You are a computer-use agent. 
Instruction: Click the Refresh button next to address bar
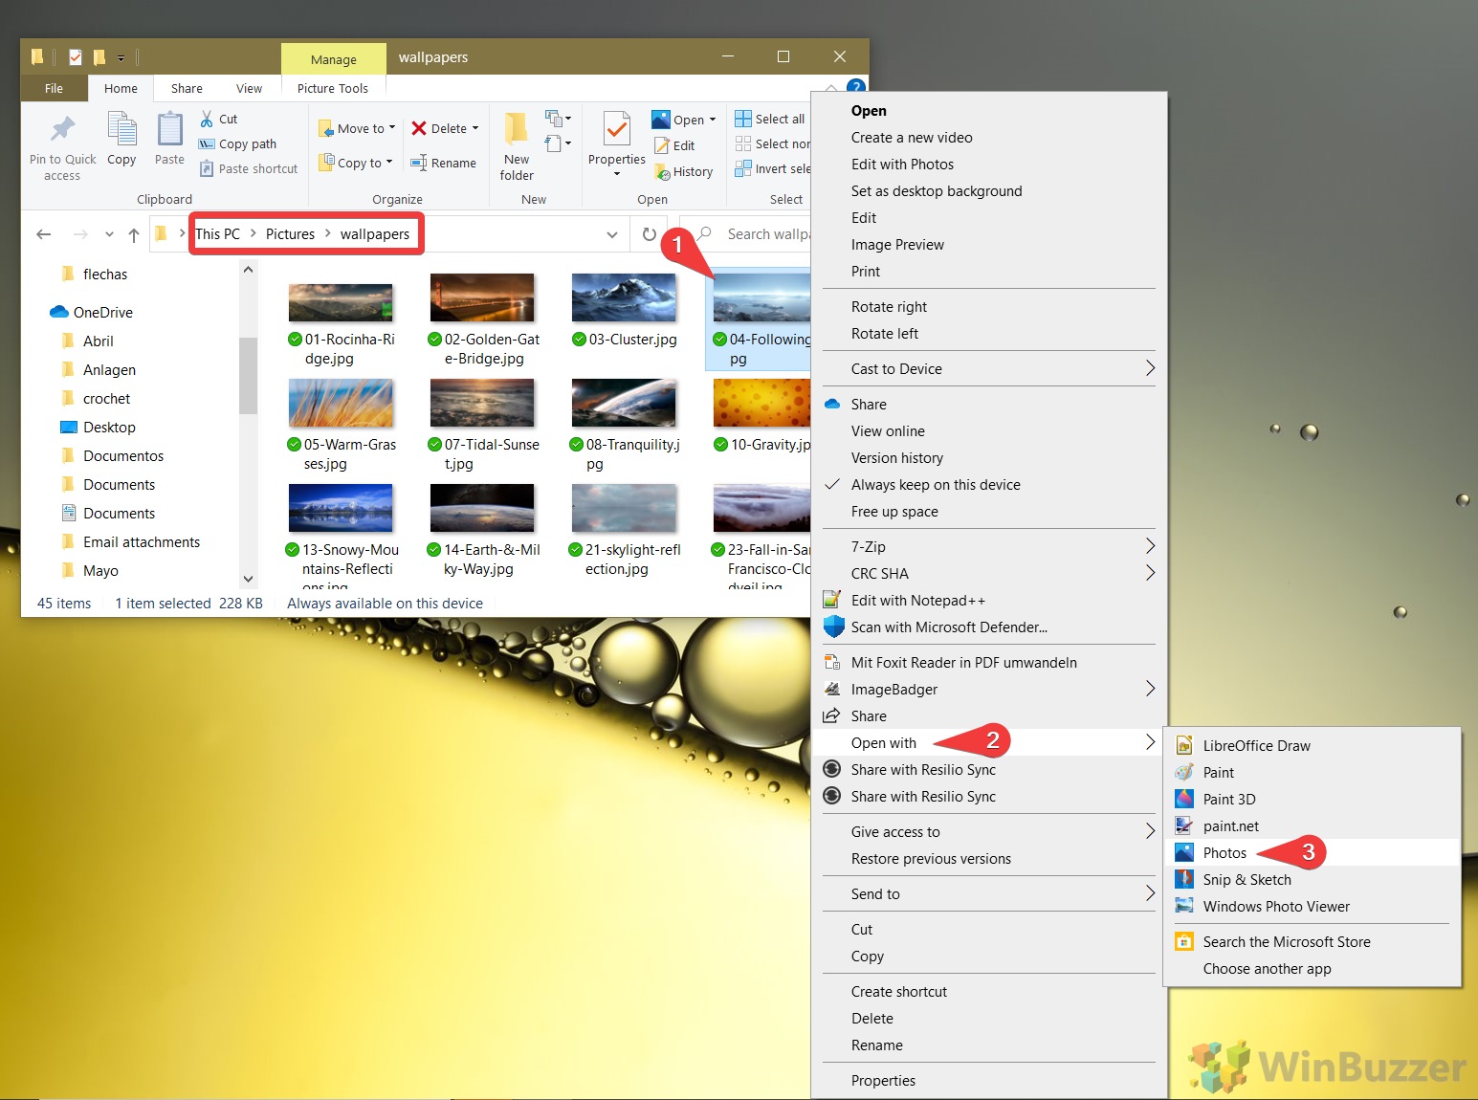[x=649, y=233]
